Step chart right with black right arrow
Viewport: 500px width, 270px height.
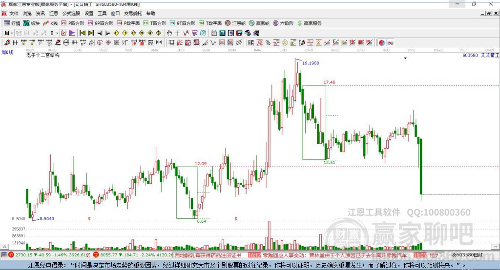108,33
